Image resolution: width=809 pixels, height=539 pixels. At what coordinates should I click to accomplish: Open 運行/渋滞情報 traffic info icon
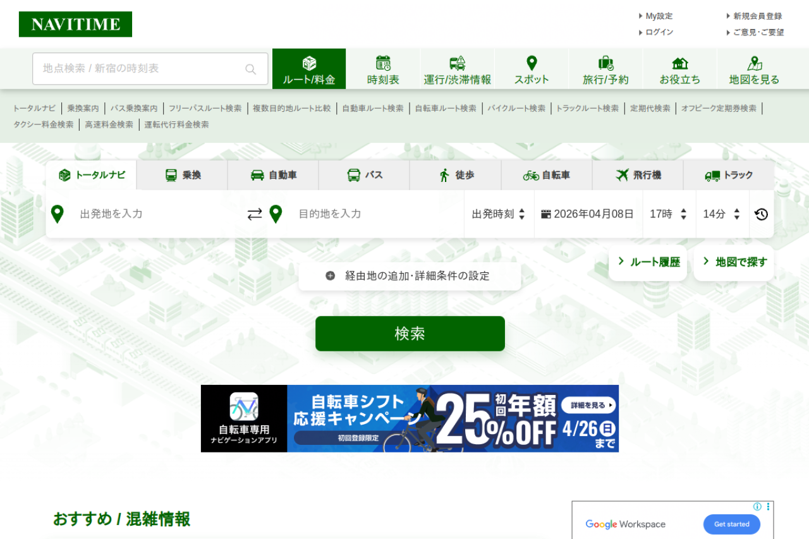click(x=457, y=63)
